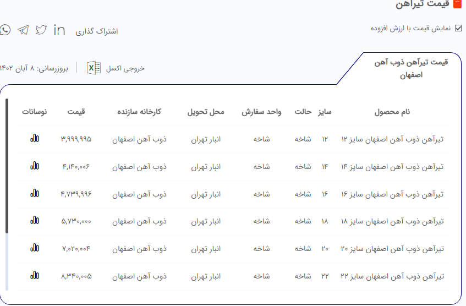Share the page via Twitter icon
Viewport: 466px width, 306px height.
coord(41,30)
